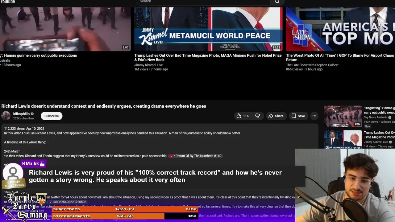Click the '232K subscribers' count text
Viewport: 395px width, 222px height.
click(x=24, y=118)
